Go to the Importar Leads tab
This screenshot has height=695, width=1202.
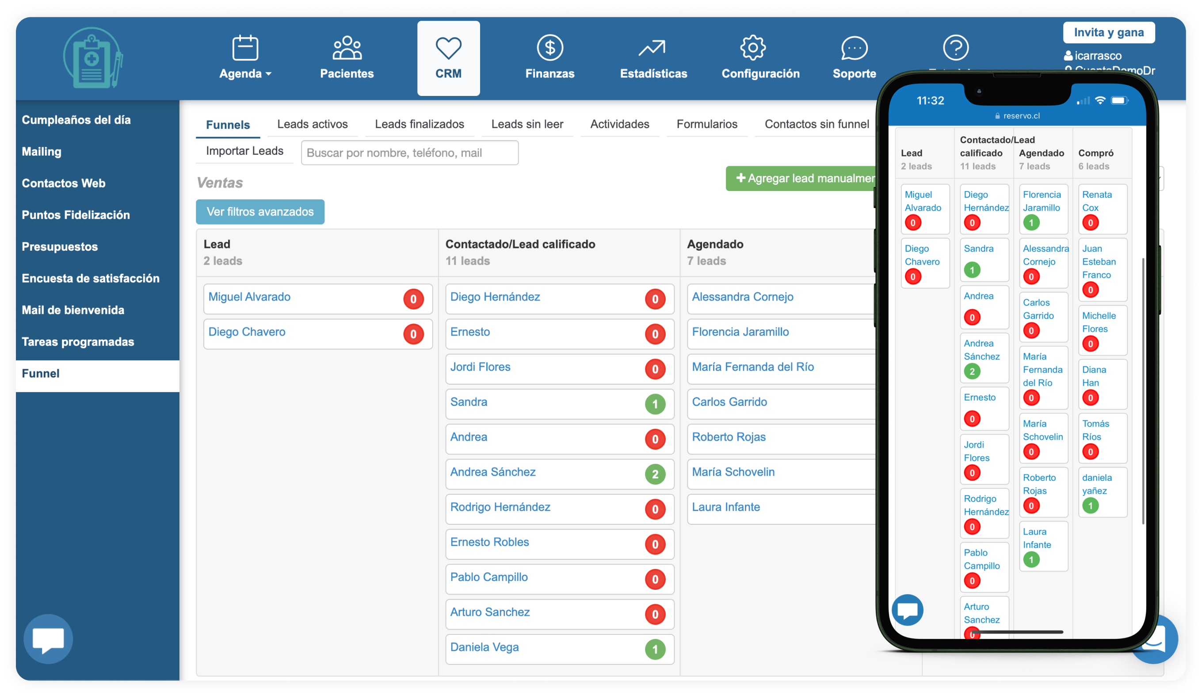point(244,151)
